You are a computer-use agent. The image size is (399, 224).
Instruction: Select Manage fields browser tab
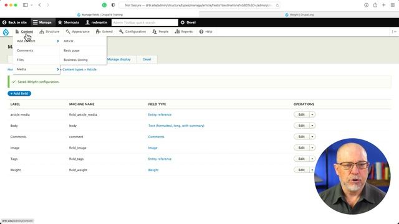pos(100,15)
